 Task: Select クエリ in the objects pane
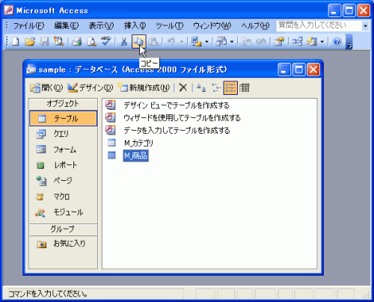click(x=63, y=134)
